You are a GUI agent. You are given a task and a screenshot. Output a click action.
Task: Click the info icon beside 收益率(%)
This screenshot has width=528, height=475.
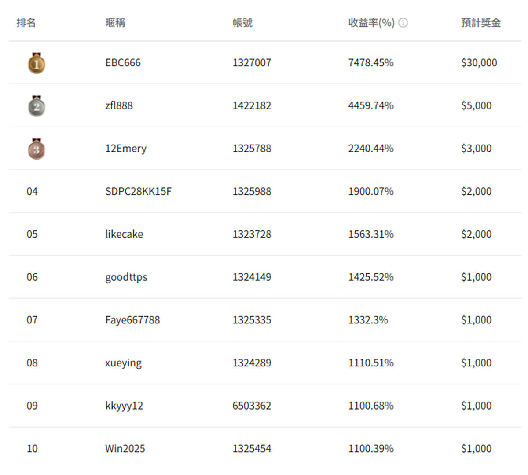pyautogui.click(x=403, y=23)
